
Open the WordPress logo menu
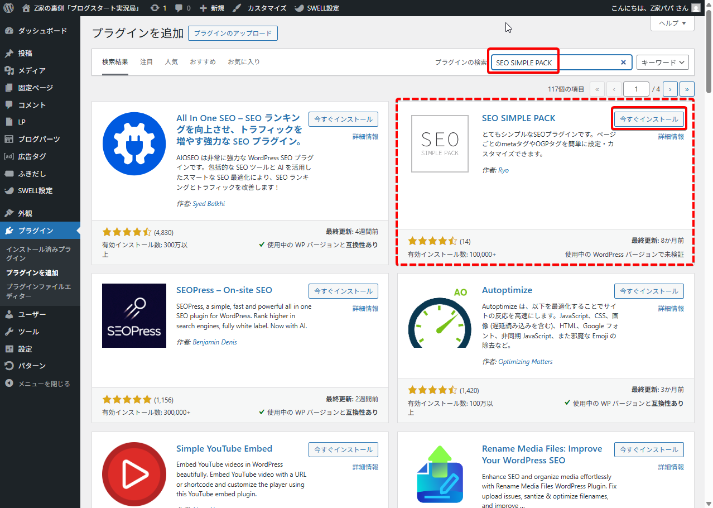coord(9,8)
